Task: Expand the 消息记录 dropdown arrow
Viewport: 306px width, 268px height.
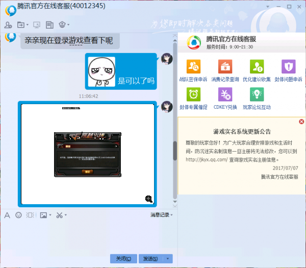Action: [171, 215]
